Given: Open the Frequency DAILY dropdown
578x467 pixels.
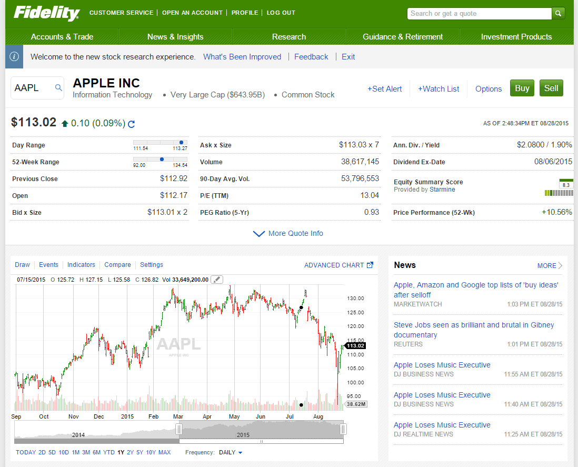Looking at the screenshot, I should coord(231,452).
